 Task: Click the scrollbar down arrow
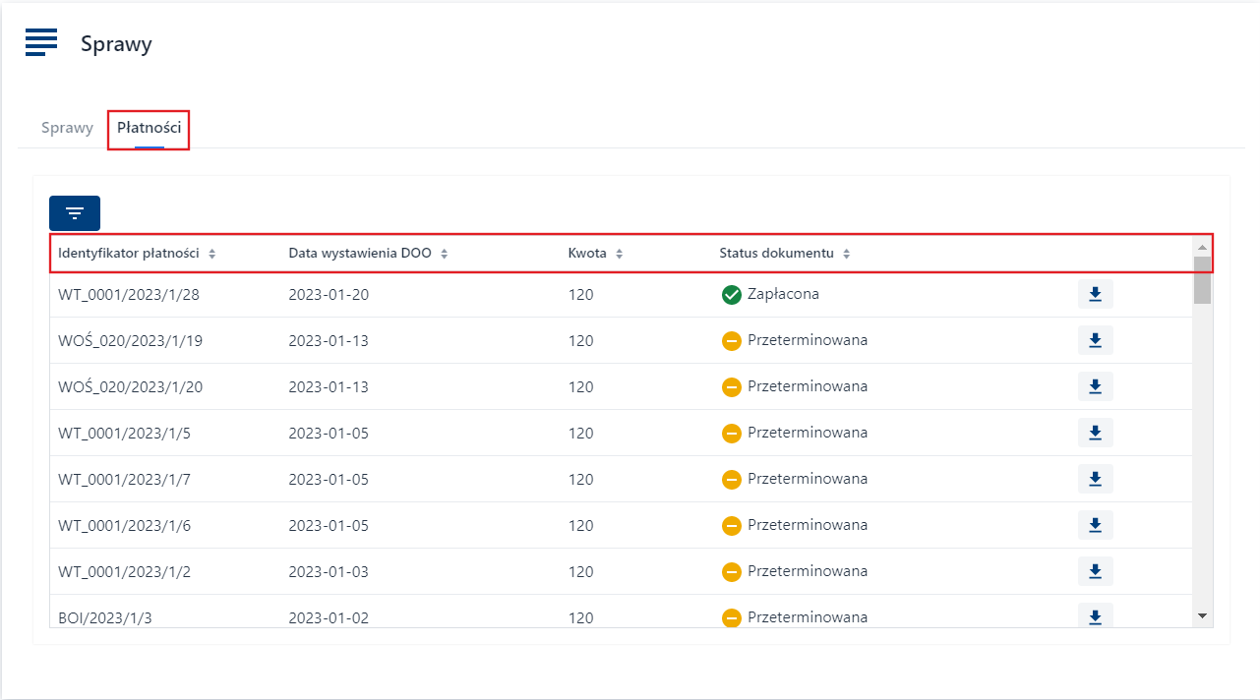1202,615
